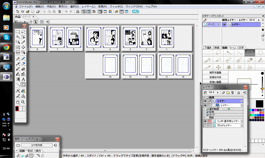The width and height of the screenshot is (265, 158).
Task: Select the Eraser in Beginner's Assistant panel
Action: click(x=250, y=60)
